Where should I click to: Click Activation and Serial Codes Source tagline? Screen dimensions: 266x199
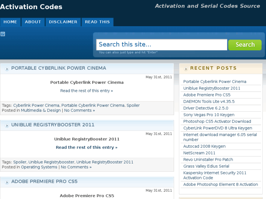coord(207,6)
